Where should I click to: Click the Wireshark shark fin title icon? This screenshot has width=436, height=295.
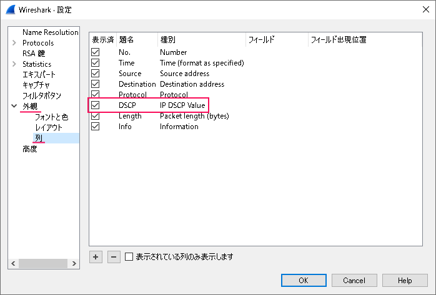[x=11, y=10]
